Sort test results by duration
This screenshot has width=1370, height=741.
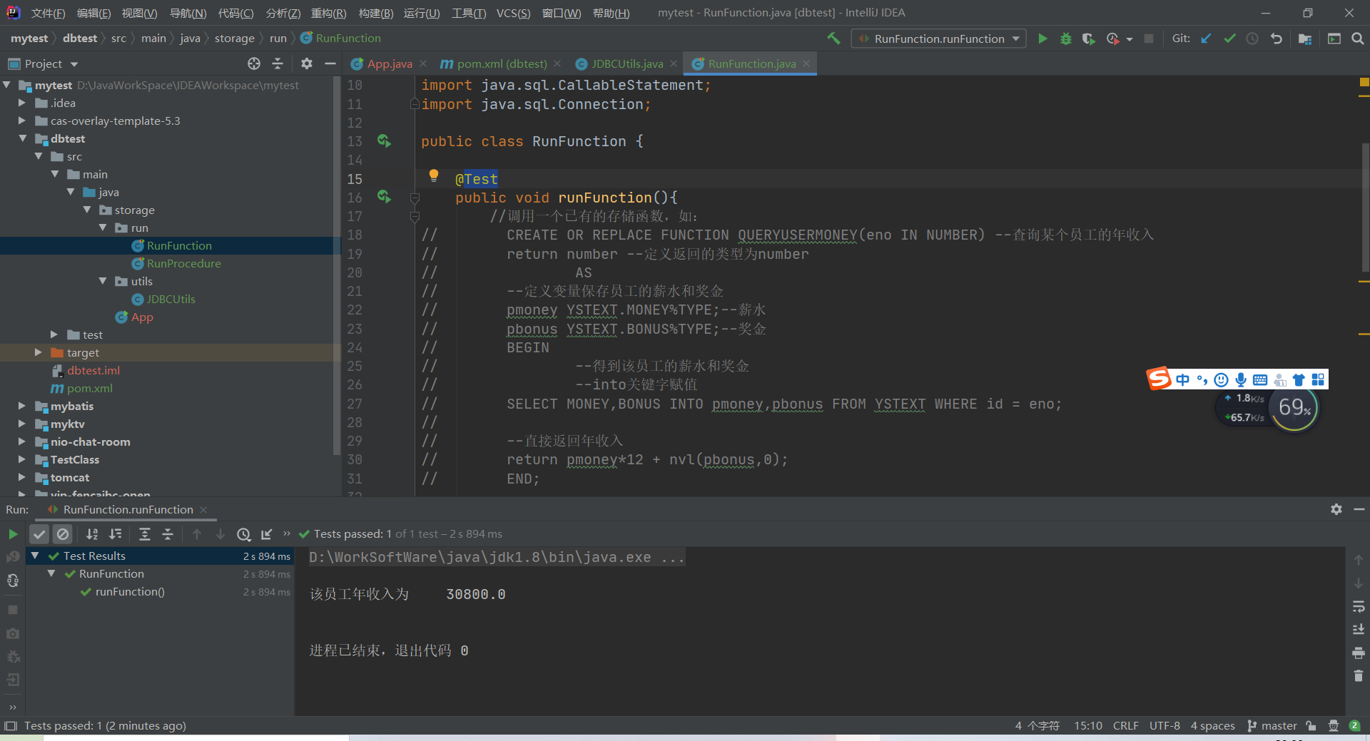pyautogui.click(x=116, y=533)
